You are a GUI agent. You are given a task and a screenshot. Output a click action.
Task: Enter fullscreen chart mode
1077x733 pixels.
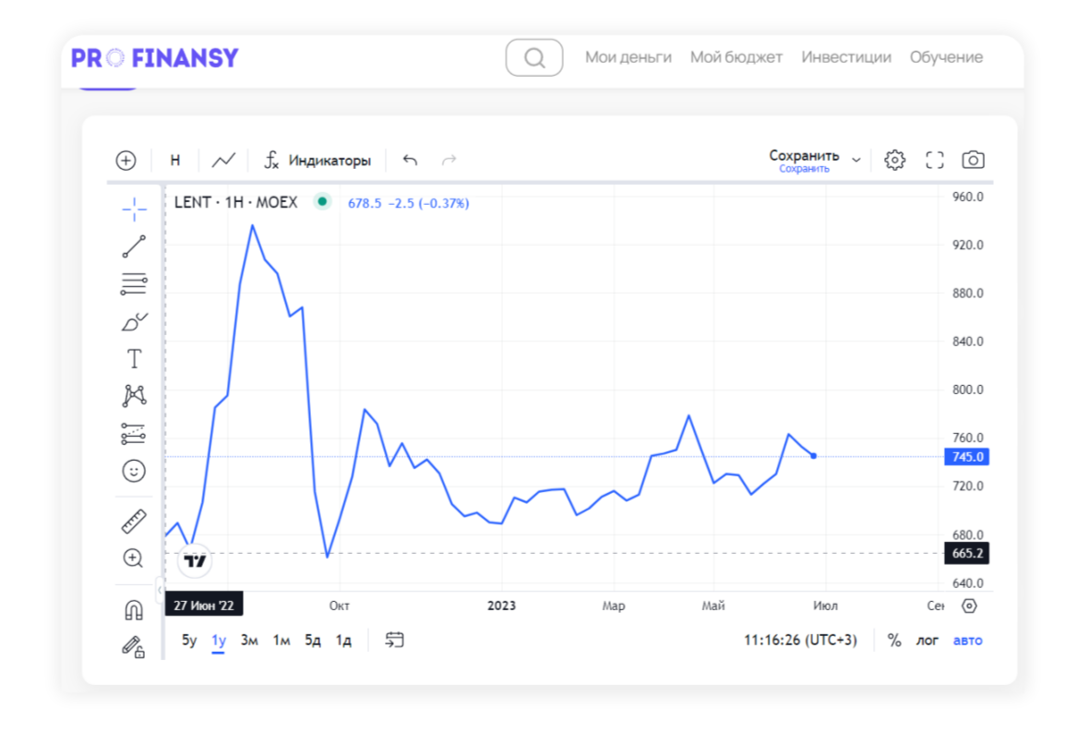[935, 160]
